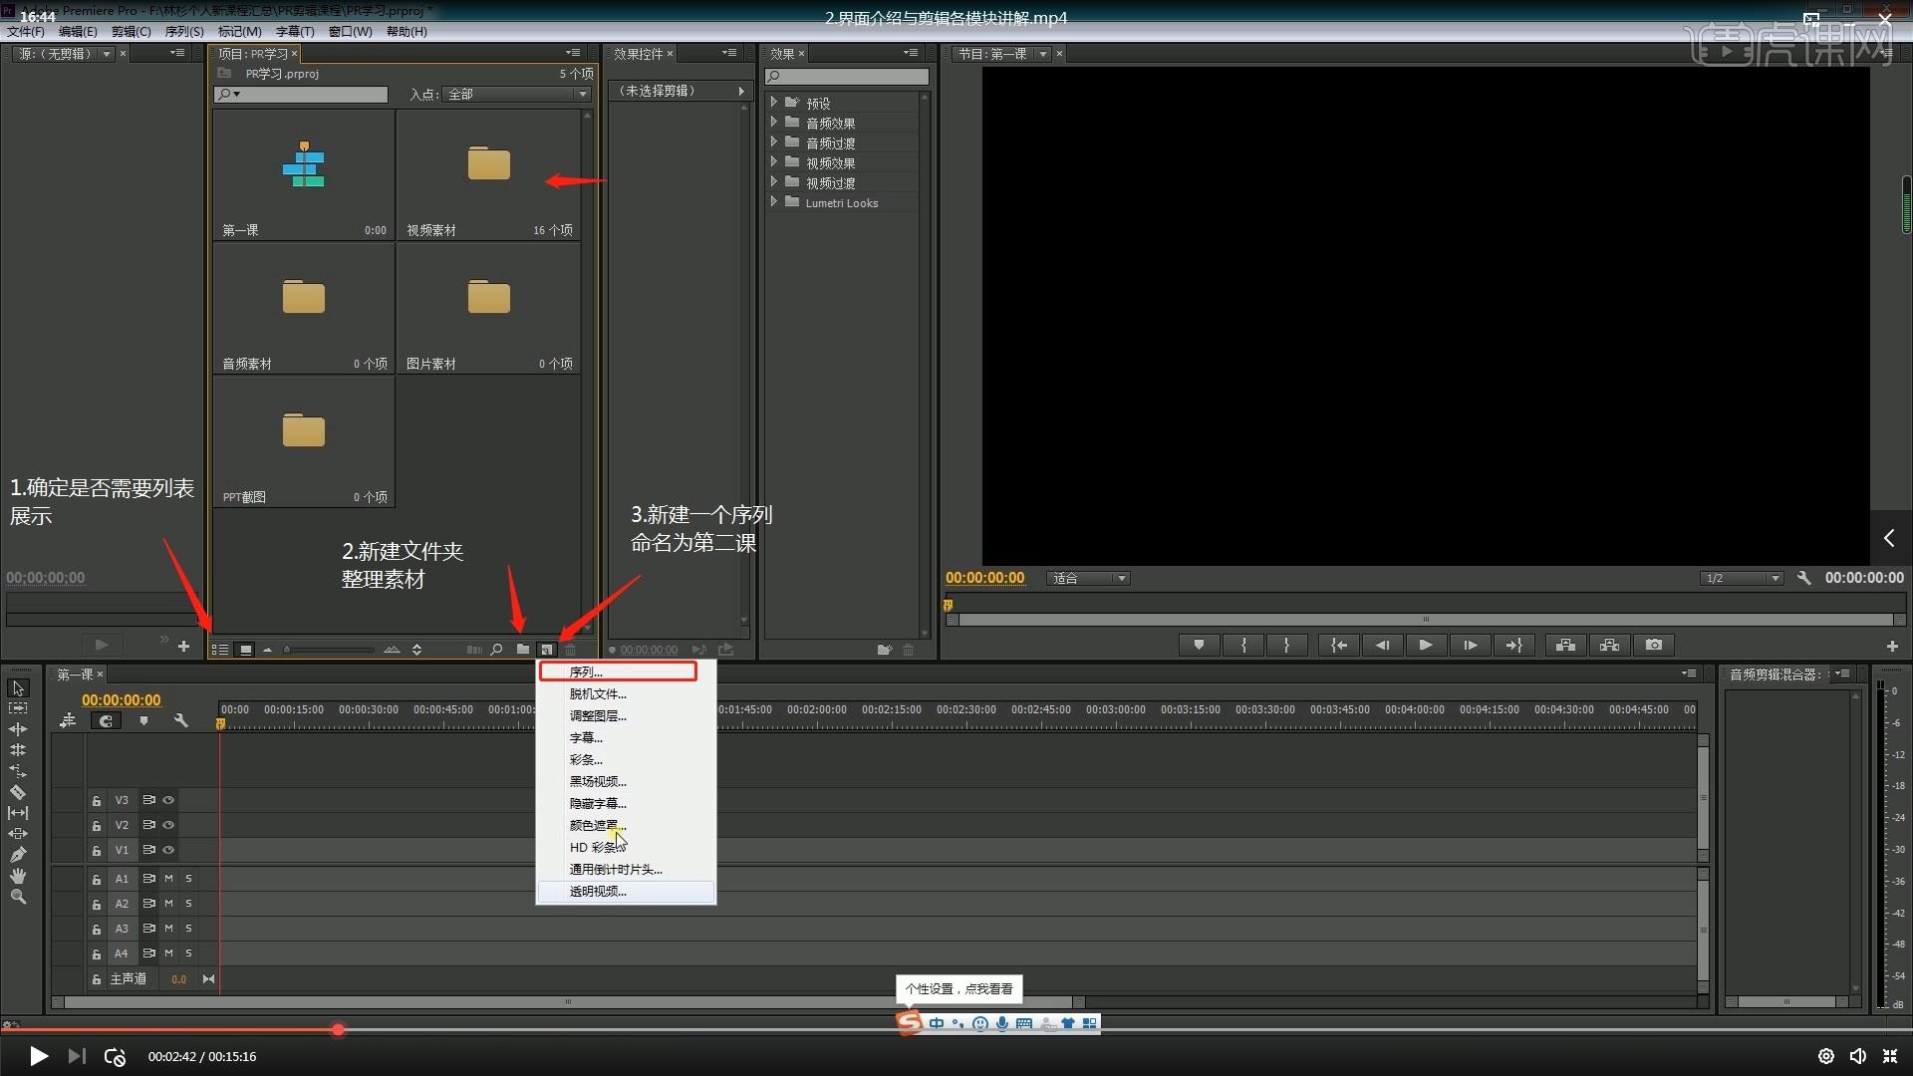
Task: Switch project panel to list view
Action: pos(220,650)
